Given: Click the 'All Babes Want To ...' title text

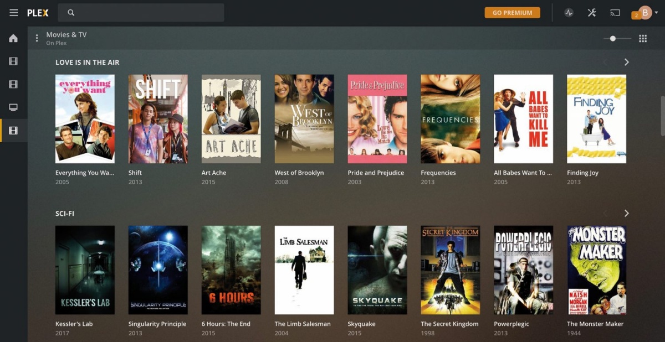Looking at the screenshot, I should pos(523,173).
